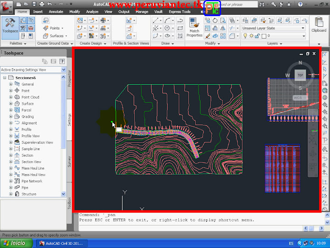Viewport: 330px width, 248px height.
Task: Toggle the Prospector tab palette icon
Action: tap(23, 20)
